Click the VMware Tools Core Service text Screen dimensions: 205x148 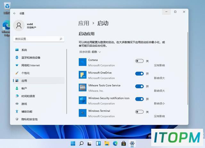point(104,85)
